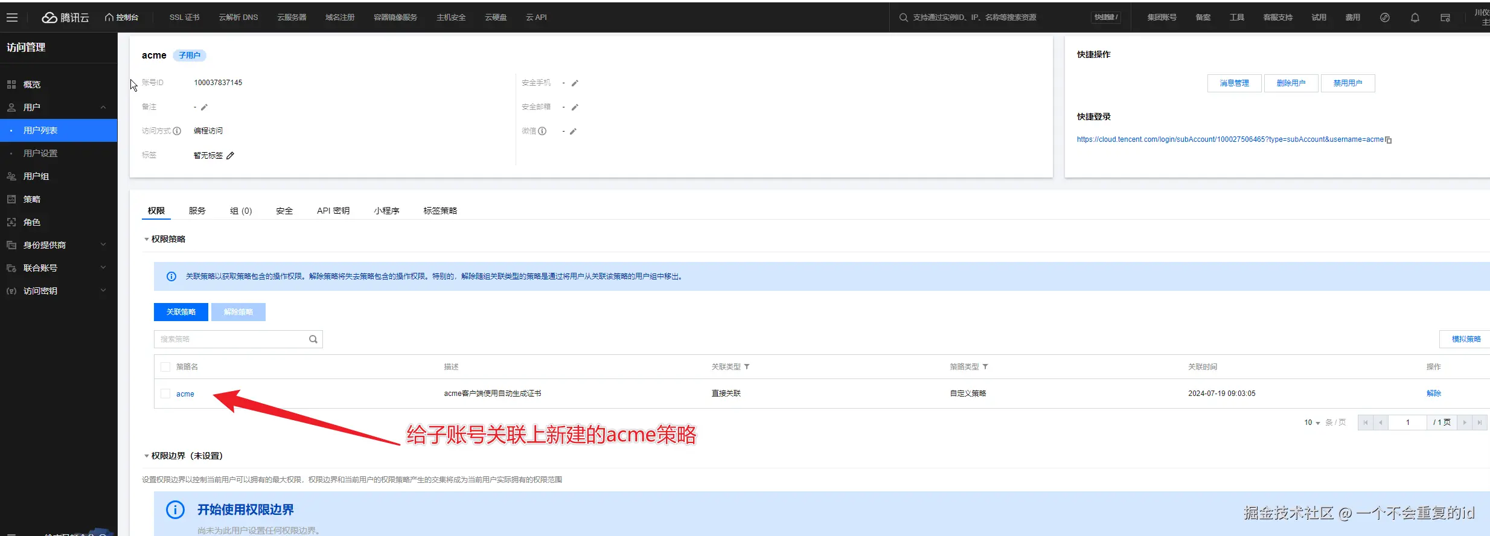Screen dimensions: 1490x536
Task: Go to first page pagination icon
Action: point(1366,423)
